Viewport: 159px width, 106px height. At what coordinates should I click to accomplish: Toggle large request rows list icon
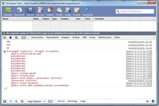(x=4, y=37)
